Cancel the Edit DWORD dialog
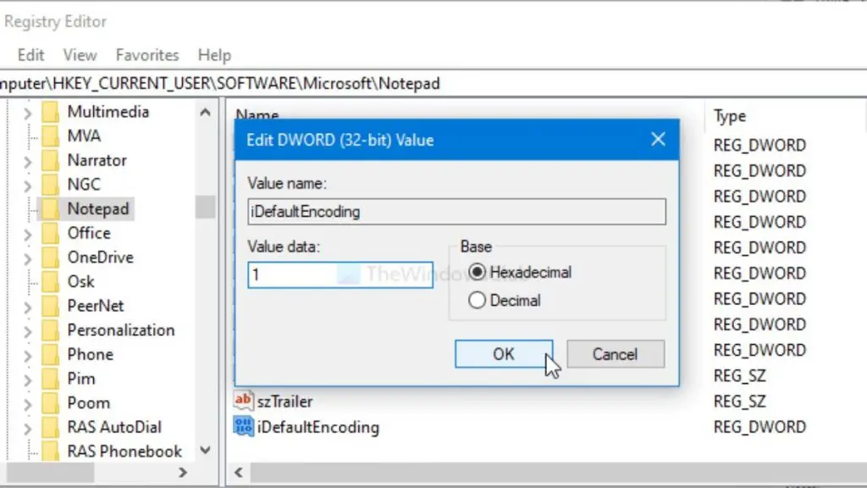The width and height of the screenshot is (867, 488). tap(616, 354)
